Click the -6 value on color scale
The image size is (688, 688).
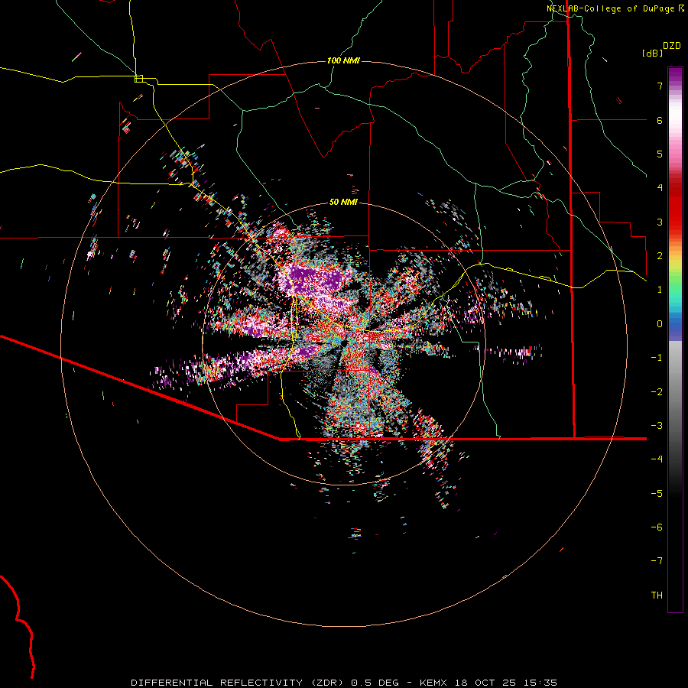657,527
